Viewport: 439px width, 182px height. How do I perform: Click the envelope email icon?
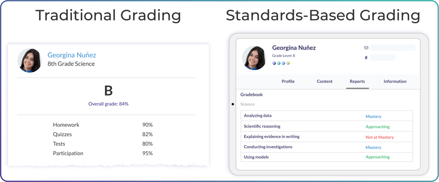point(366,48)
